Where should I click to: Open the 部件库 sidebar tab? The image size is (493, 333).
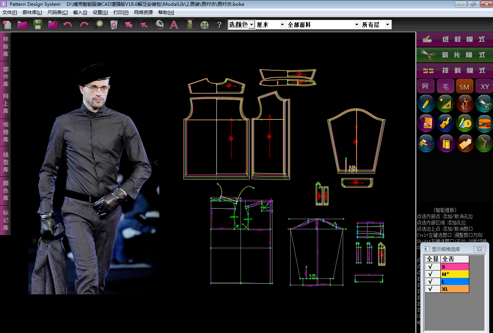5,77
